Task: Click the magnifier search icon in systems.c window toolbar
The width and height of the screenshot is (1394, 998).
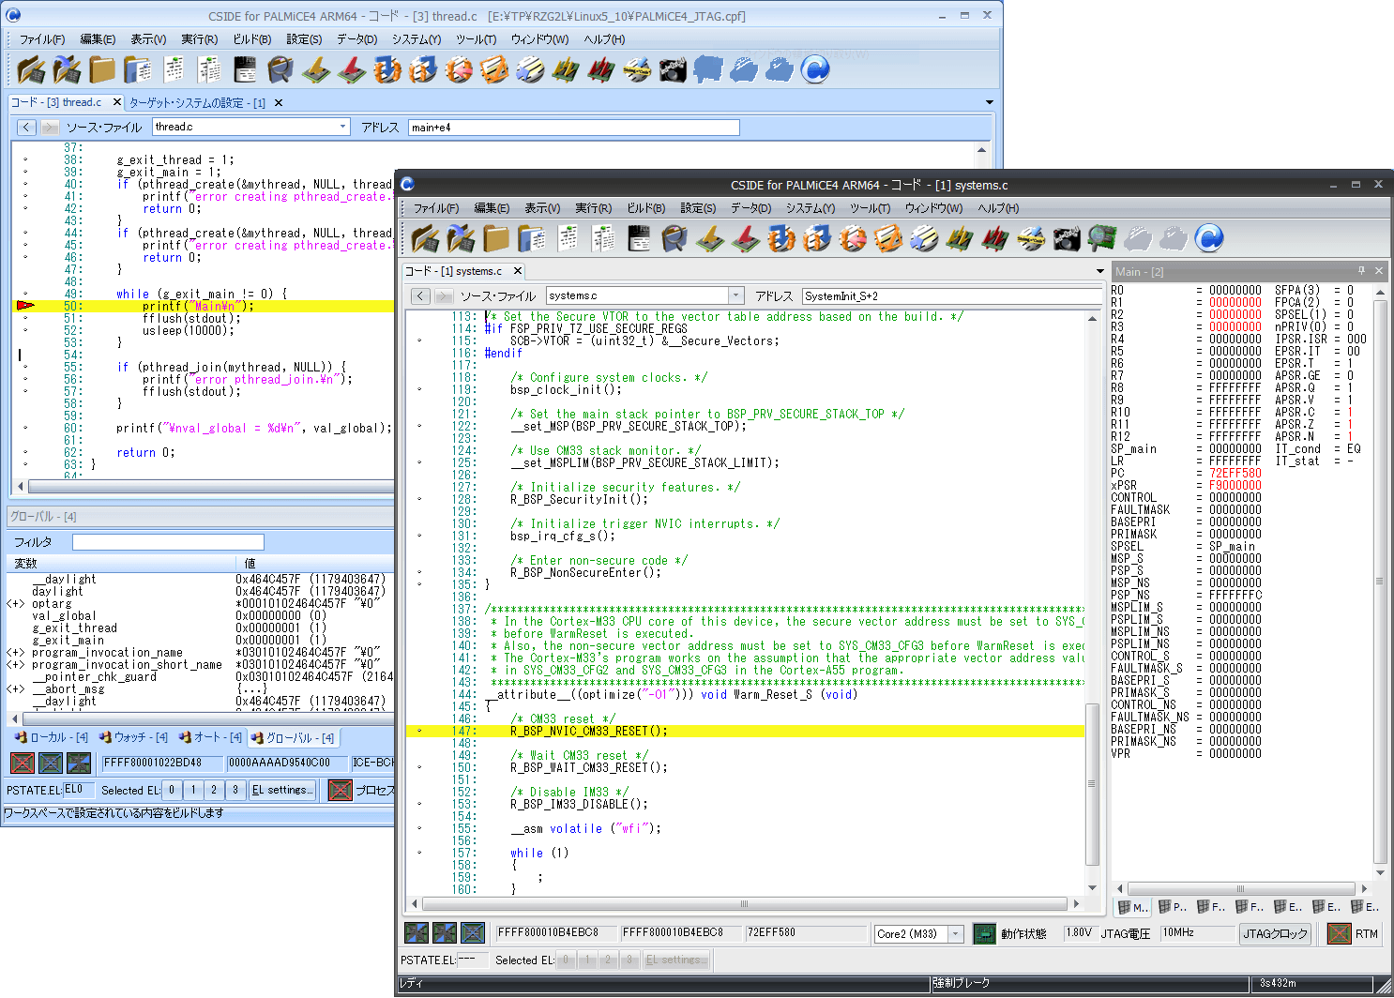Action: [674, 239]
